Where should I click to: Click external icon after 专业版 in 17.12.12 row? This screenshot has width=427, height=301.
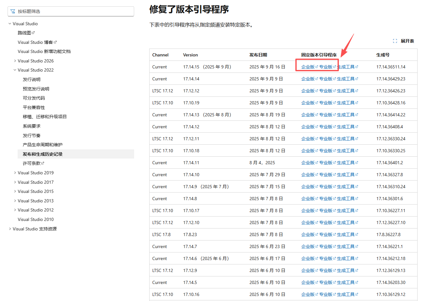(334, 91)
